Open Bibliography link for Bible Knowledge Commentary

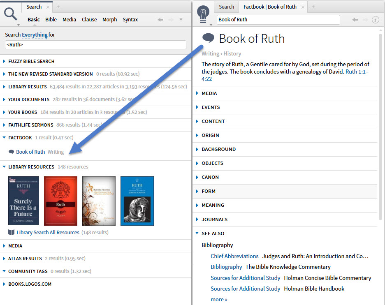point(226,267)
